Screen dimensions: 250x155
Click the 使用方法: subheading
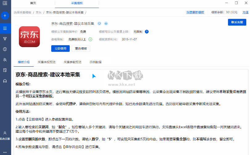coord(23,112)
